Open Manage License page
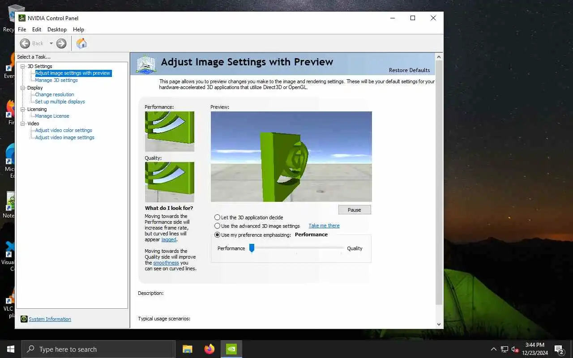This screenshot has width=573, height=358. point(52,116)
